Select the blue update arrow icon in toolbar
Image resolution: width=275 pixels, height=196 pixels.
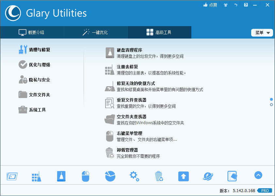click(x=183, y=176)
